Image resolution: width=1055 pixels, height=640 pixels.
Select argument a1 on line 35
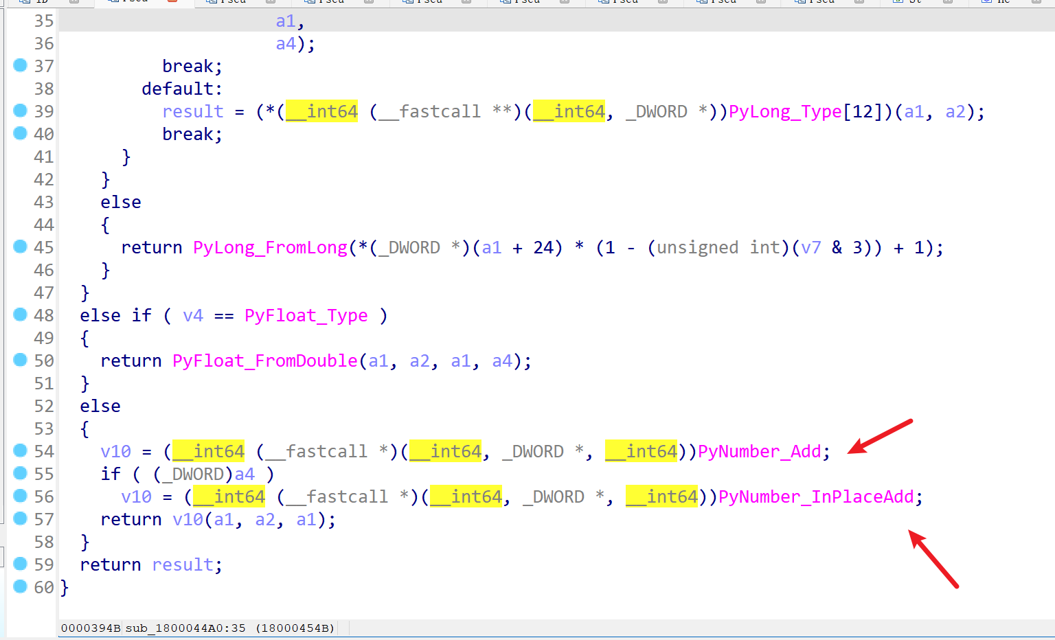286,21
